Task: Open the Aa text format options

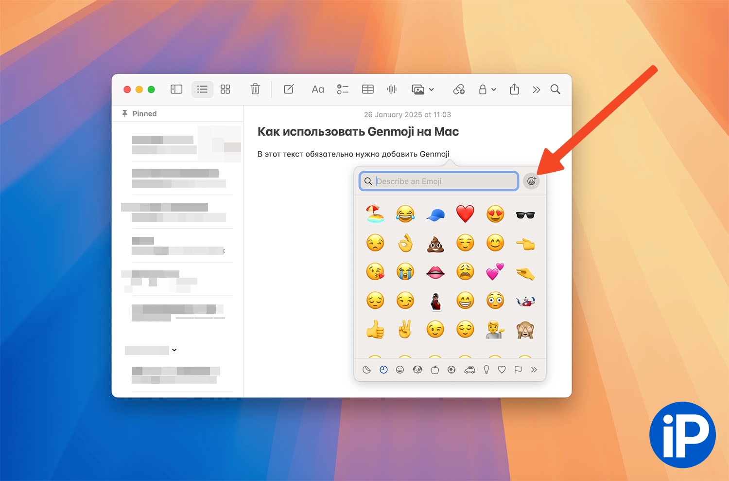Action: [x=318, y=89]
